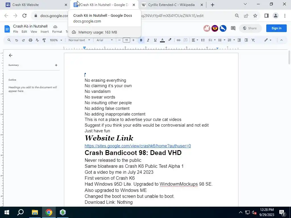This screenshot has height=218, width=291.
Task: Add a document summary
Action: click(x=56, y=65)
